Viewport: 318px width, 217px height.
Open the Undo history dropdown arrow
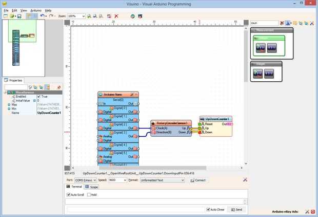[x=46, y=16]
